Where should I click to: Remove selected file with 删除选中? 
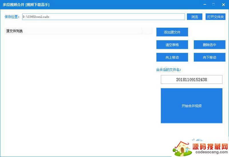(210, 45)
